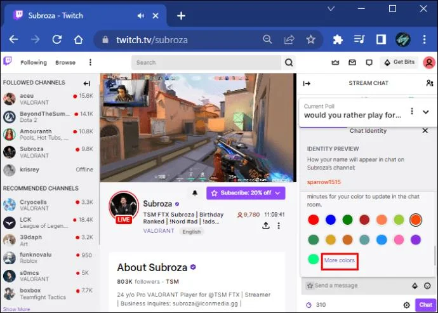Go to the browser home page
Viewport: 438px width, 313px height.
click(79, 39)
